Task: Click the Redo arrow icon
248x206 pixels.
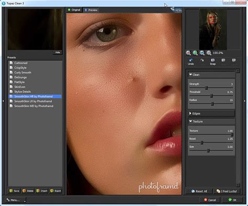Action: pos(202,60)
